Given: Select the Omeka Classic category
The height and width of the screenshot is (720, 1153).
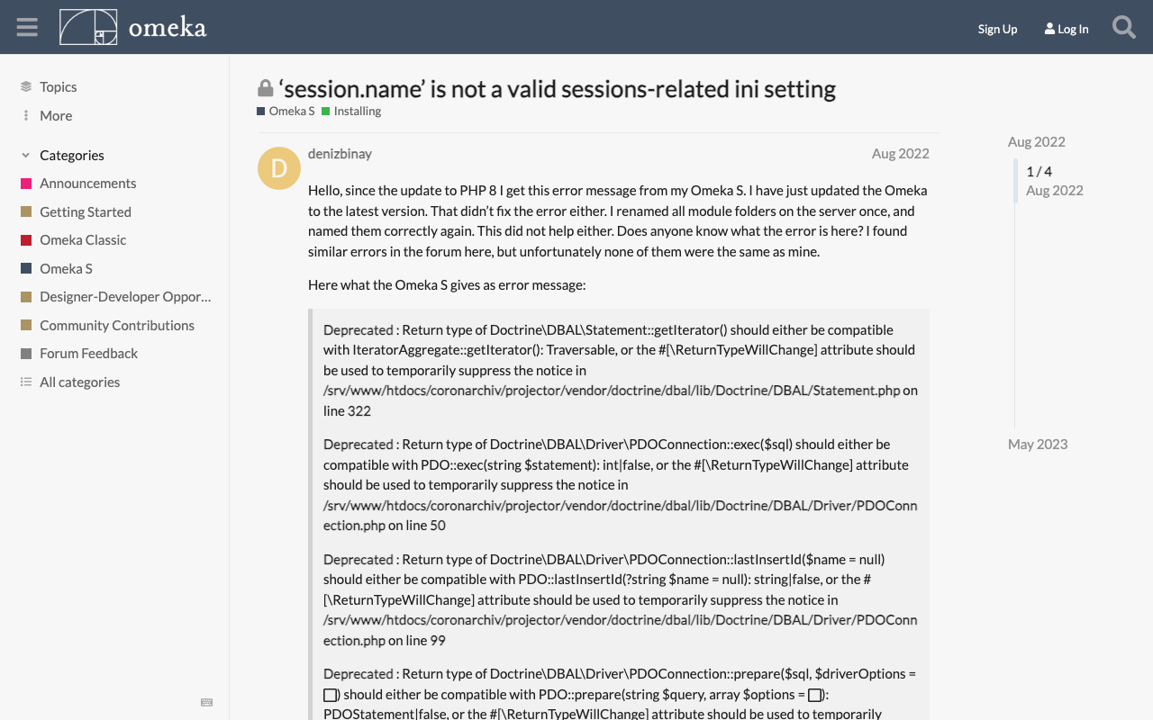Looking at the screenshot, I should click(x=85, y=239).
